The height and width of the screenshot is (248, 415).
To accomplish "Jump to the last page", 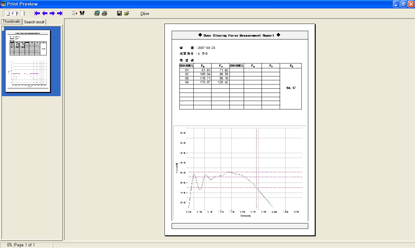I will pos(60,13).
